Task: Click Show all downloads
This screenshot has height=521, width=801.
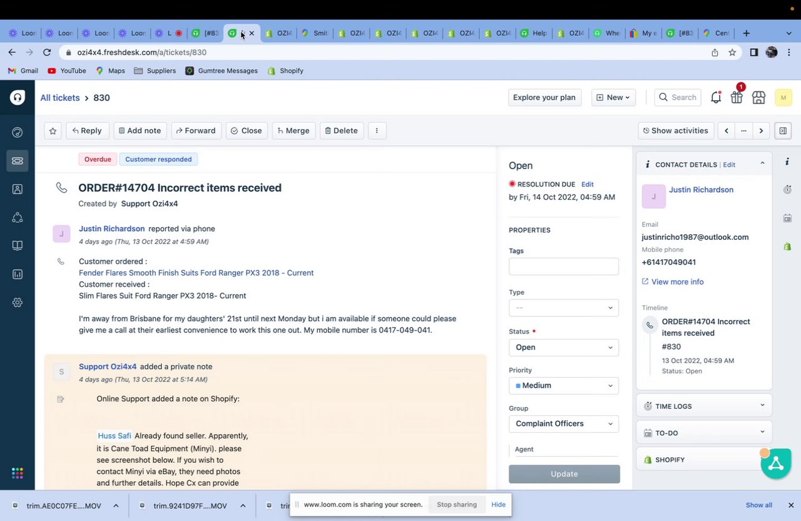Action: [x=758, y=505]
